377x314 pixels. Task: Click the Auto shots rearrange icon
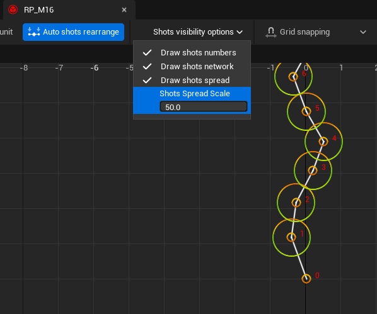[33, 32]
